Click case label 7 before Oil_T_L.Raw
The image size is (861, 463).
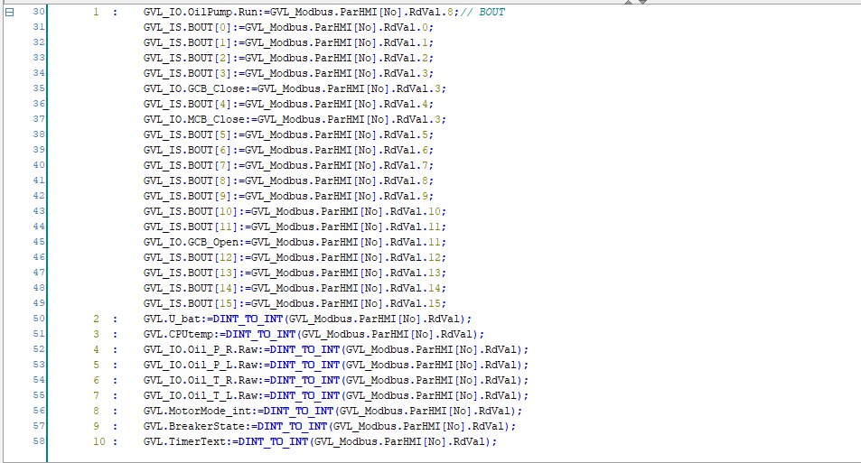96,396
